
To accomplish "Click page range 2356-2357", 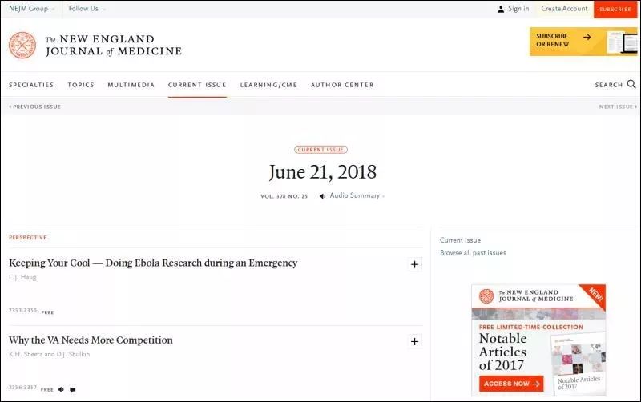I will point(23,388).
